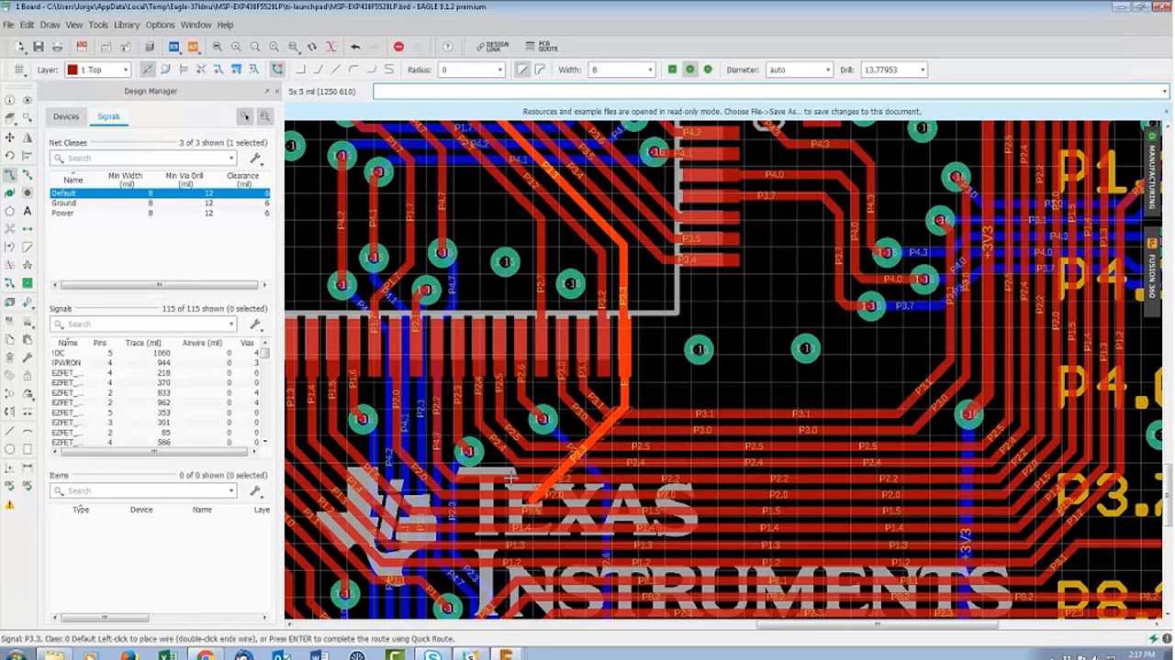Click the net classes horizontal scrollbar

tap(159, 285)
